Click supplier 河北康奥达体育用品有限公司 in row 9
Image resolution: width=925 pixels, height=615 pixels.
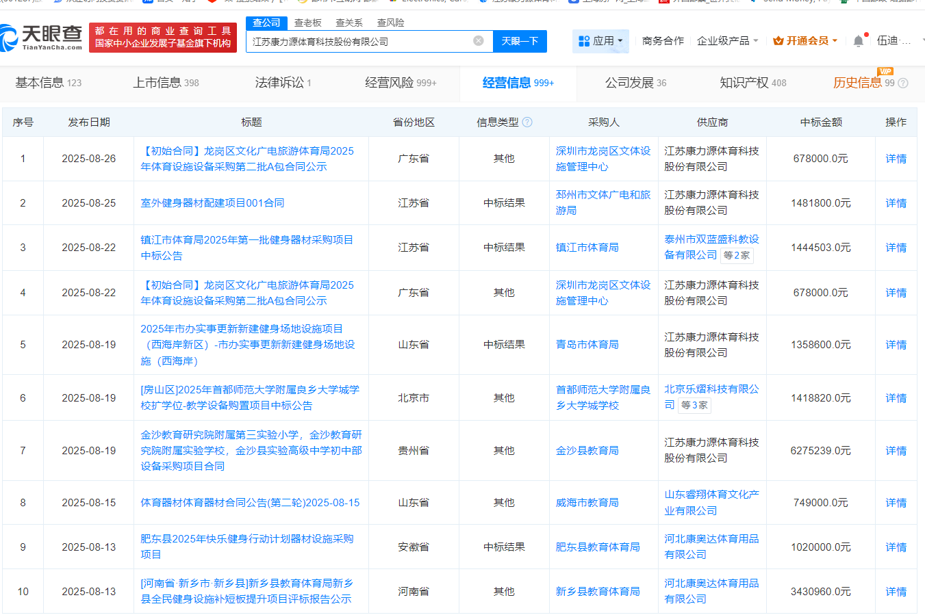(x=711, y=547)
